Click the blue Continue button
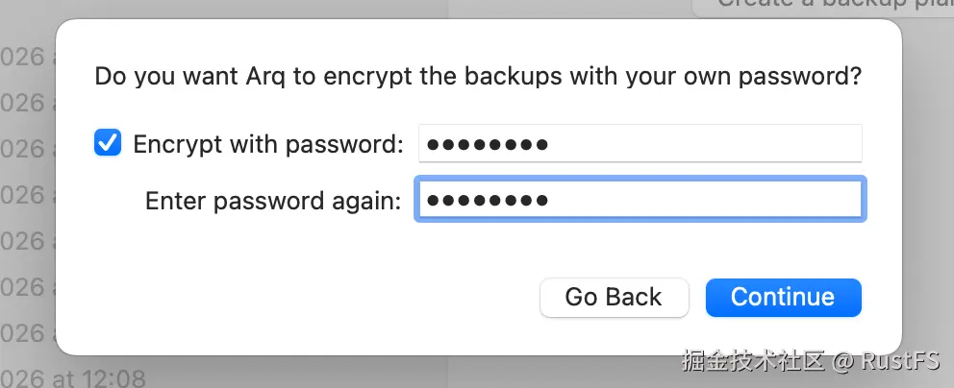Viewport: 954px width, 388px height. tap(783, 297)
